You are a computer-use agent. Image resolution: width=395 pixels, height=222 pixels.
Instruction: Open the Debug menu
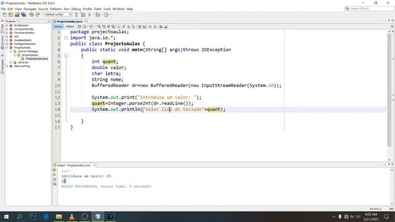[76, 9]
